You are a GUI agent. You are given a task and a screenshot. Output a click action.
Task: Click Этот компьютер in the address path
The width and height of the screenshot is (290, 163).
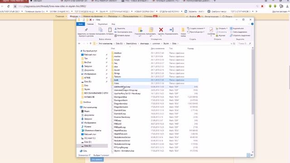pos(106,43)
